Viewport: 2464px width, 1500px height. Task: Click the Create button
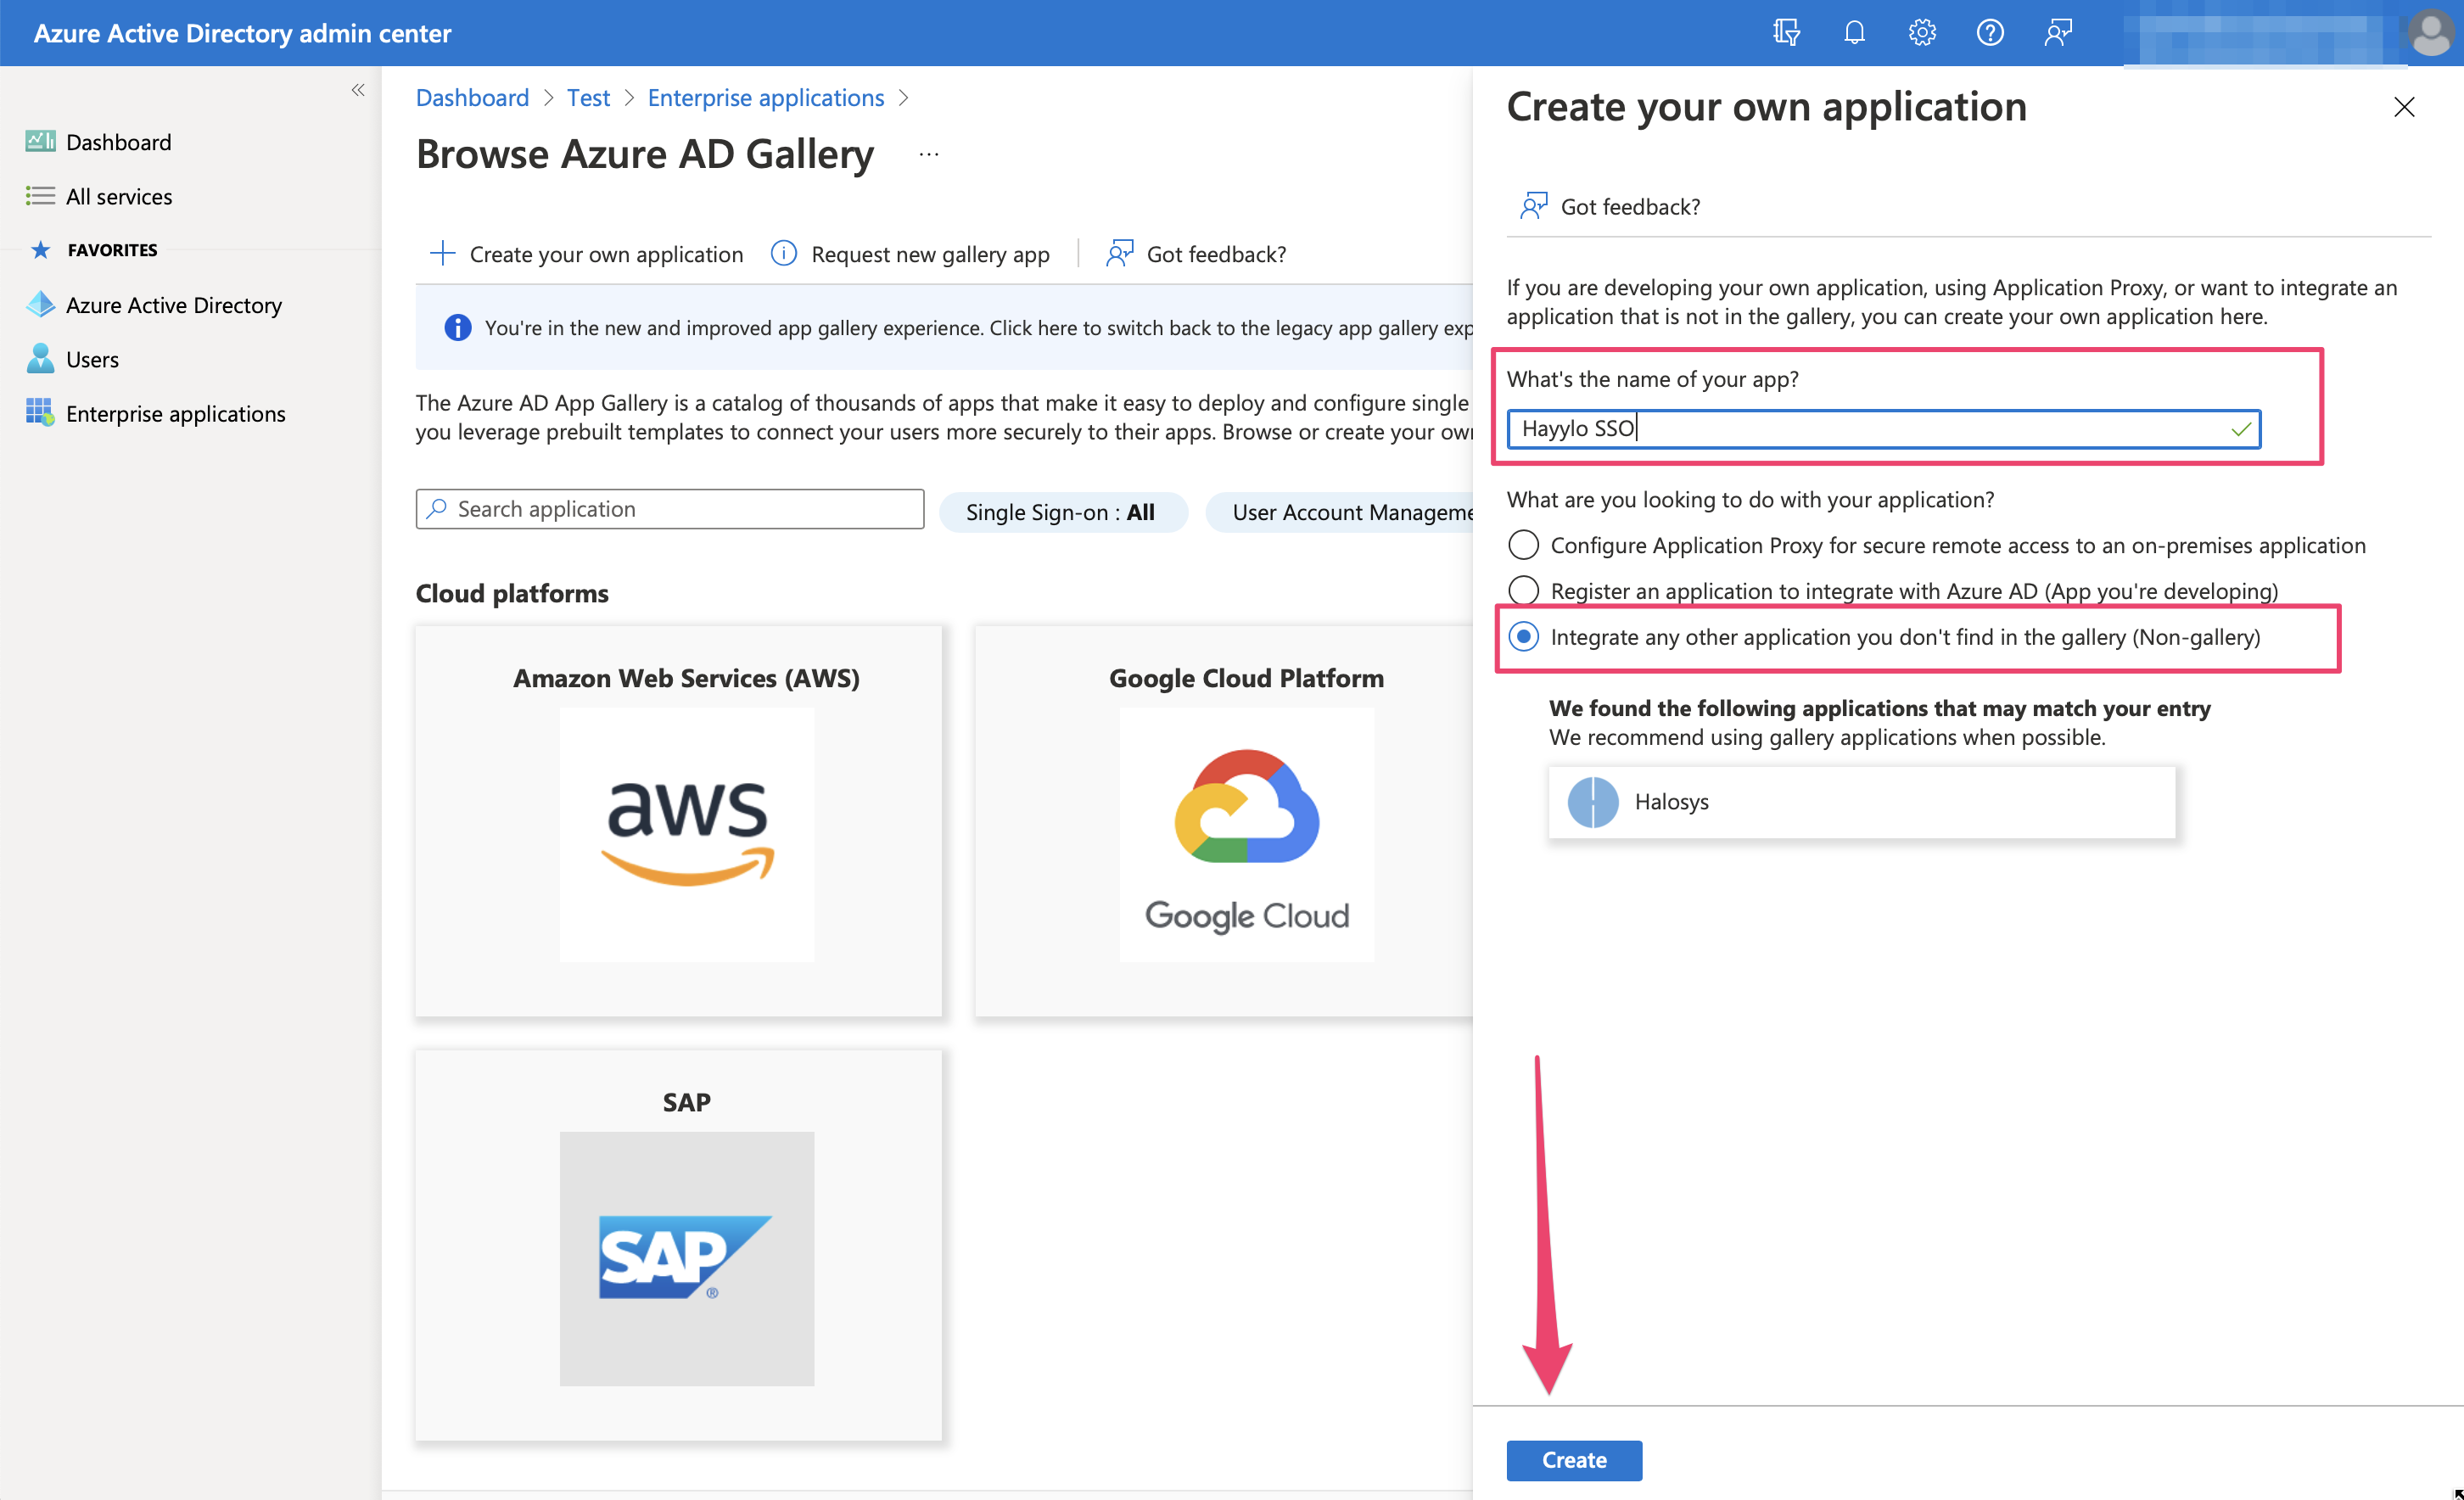[1573, 1460]
